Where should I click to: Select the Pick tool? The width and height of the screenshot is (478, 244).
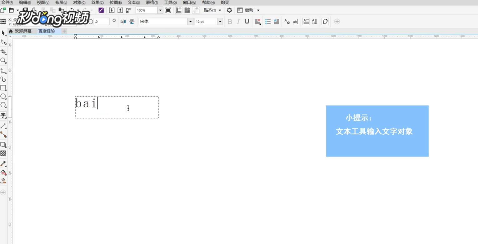[3, 33]
